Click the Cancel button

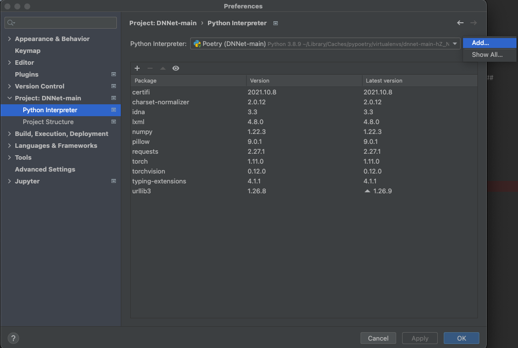pyautogui.click(x=378, y=338)
